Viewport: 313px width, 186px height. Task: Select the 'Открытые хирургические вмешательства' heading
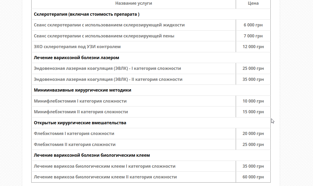[80, 123]
